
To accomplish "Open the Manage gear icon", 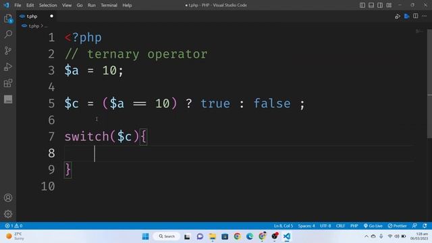I will 8,214.
